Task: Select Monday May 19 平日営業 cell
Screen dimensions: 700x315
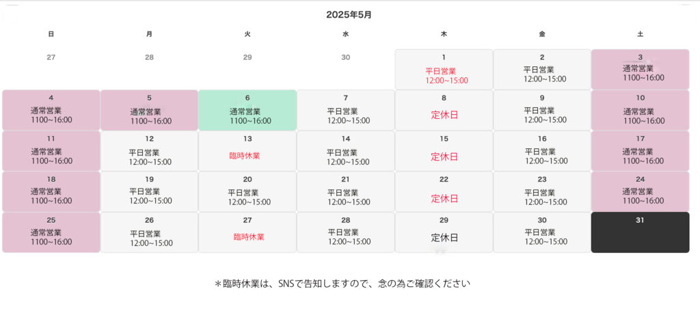Action: point(150,191)
